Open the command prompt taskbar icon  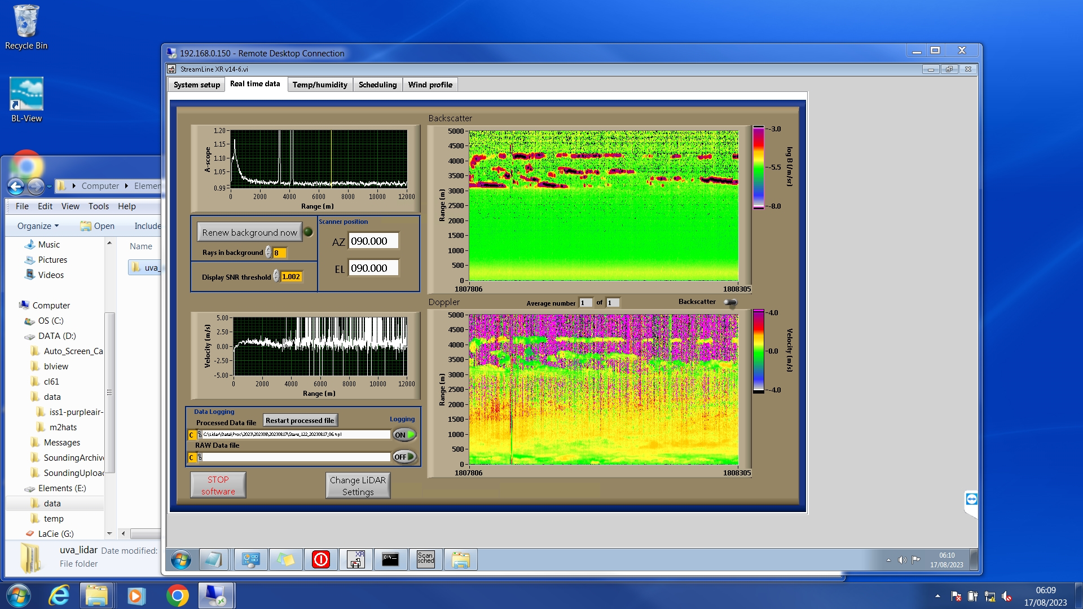pyautogui.click(x=390, y=559)
